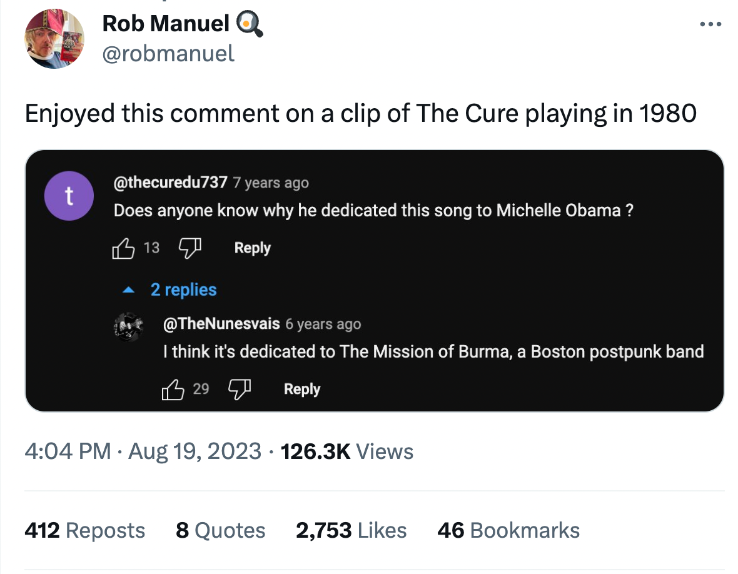Screen dimensions: 738x574
Task: Open the 4:04 PM Aug 19, 2023 timestamp
Action: (x=143, y=451)
